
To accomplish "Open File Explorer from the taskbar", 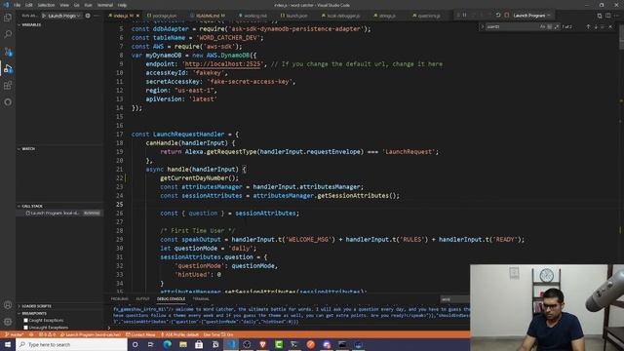I will click(183, 344).
